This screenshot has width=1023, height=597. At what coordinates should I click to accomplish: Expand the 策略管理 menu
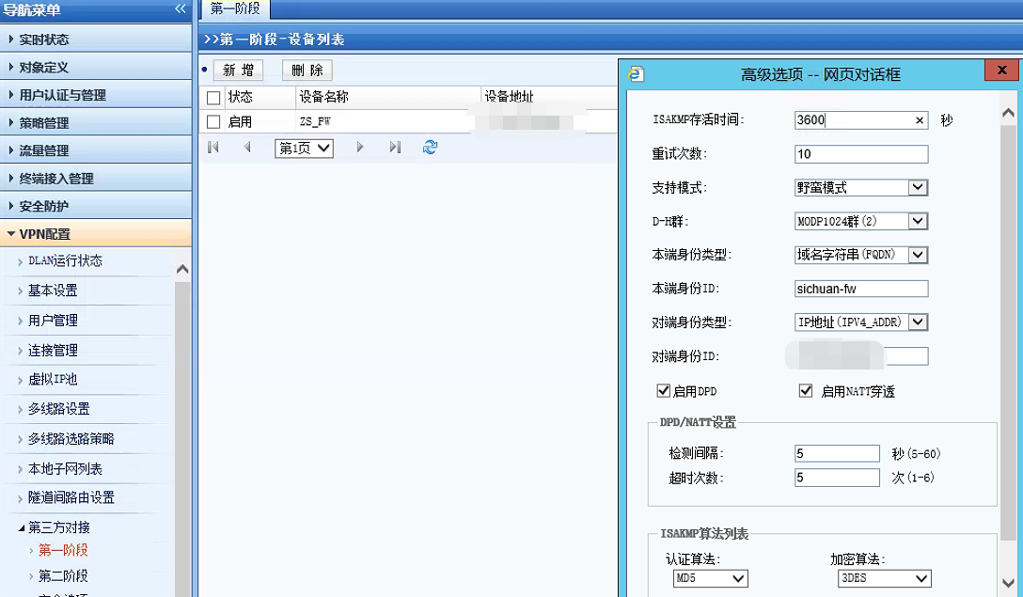[96, 122]
